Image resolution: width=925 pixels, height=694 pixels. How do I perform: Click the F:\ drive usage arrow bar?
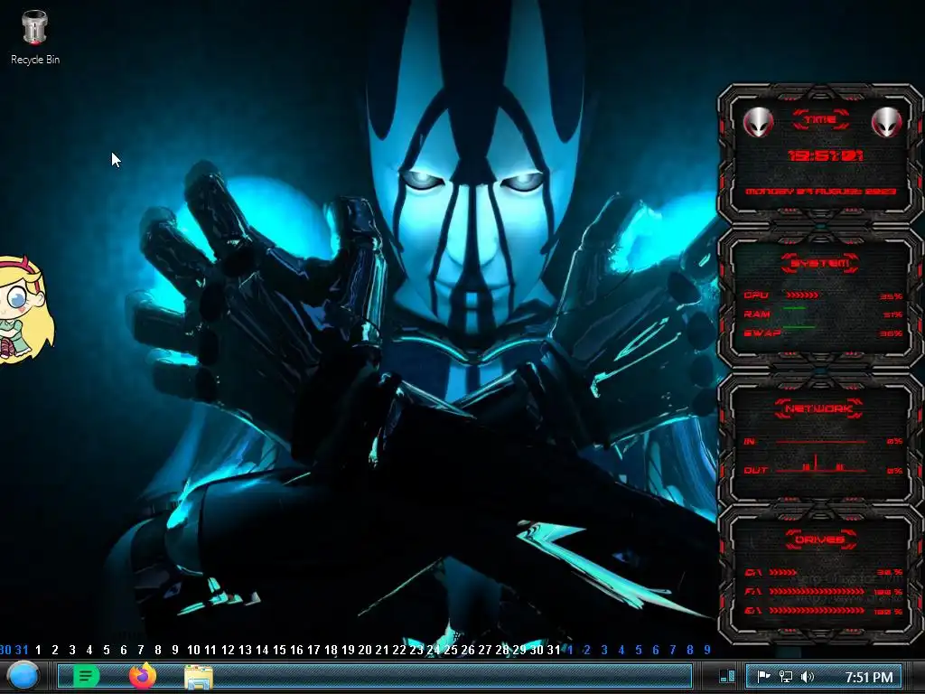click(x=817, y=591)
